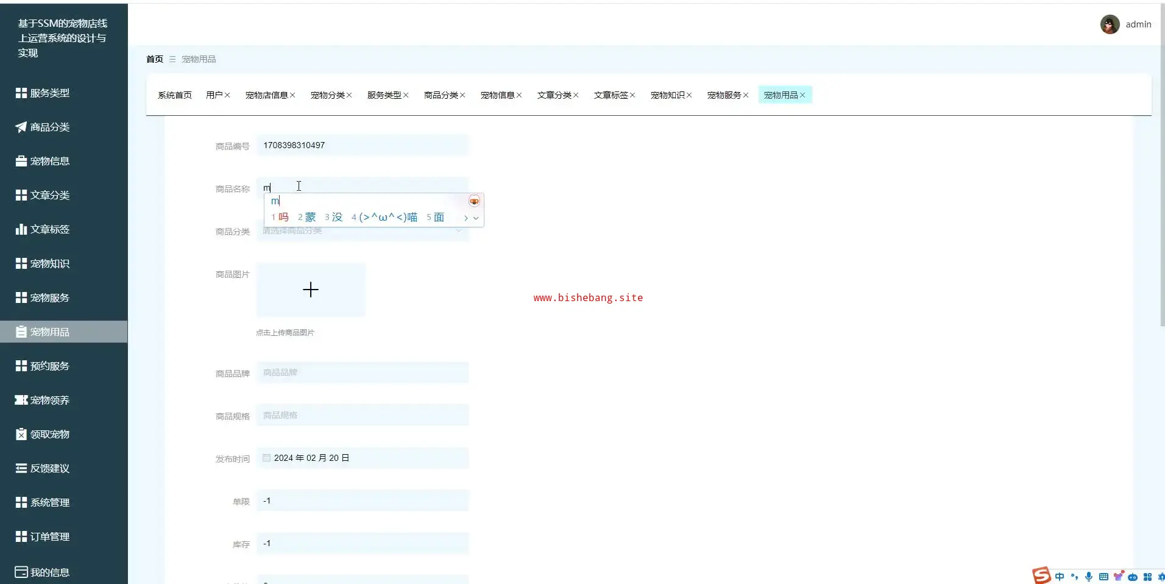The width and height of the screenshot is (1165, 584).
Task: Close the 宠物分类 tab
Action: 349,95
